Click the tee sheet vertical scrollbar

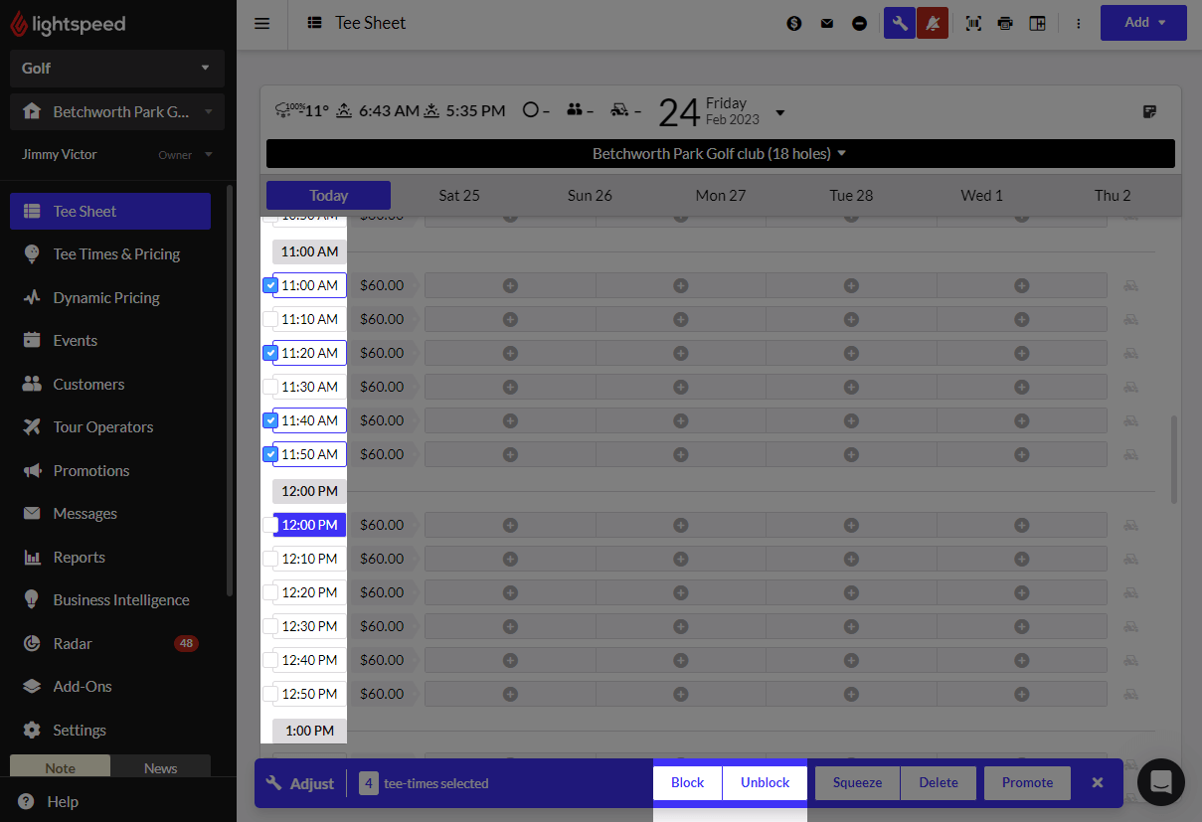(1174, 459)
